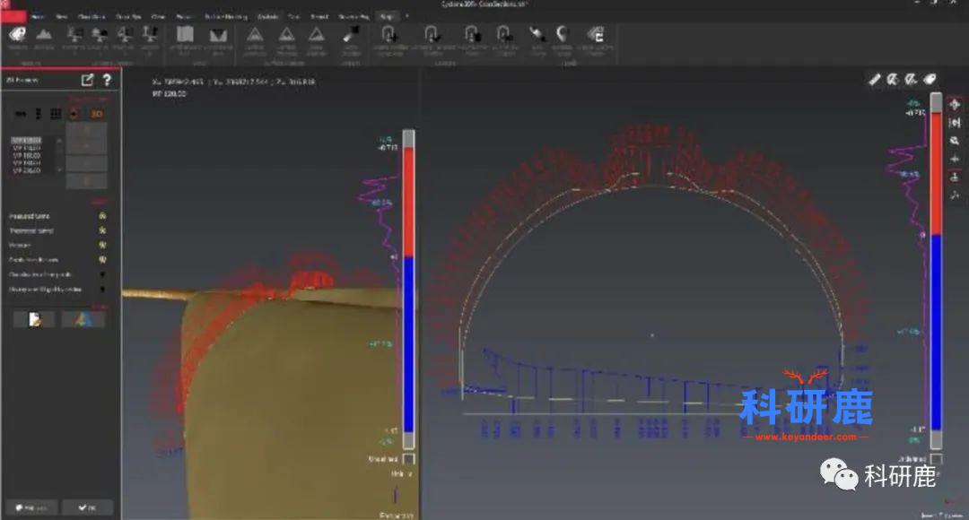Click the help question mark in left panel
The width and height of the screenshot is (969, 520).
(x=107, y=80)
